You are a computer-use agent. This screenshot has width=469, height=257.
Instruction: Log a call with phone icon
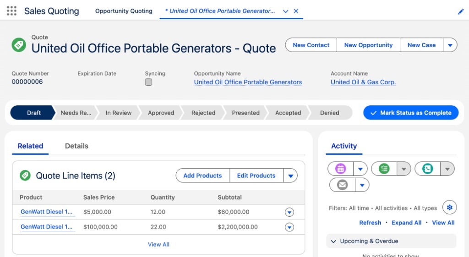coord(428,169)
